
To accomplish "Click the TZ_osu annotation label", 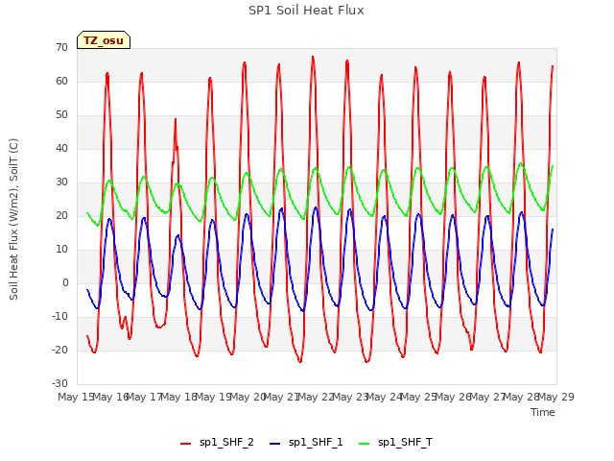I will point(104,40).
